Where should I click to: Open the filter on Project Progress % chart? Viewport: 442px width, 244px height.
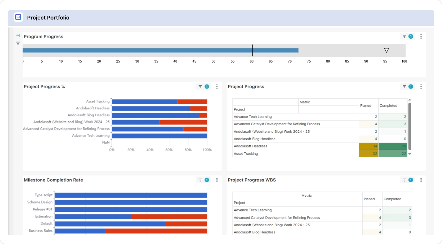[x=200, y=87]
